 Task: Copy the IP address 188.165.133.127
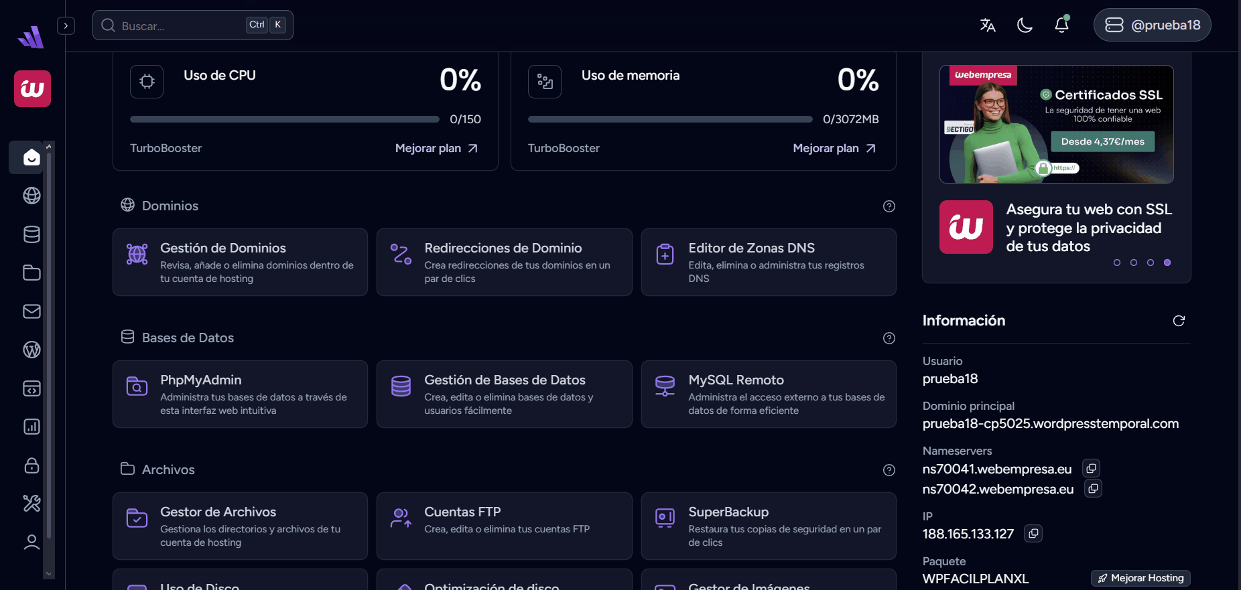pos(1033,534)
